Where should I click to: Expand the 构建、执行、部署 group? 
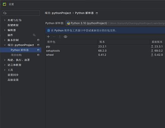pos(4,60)
